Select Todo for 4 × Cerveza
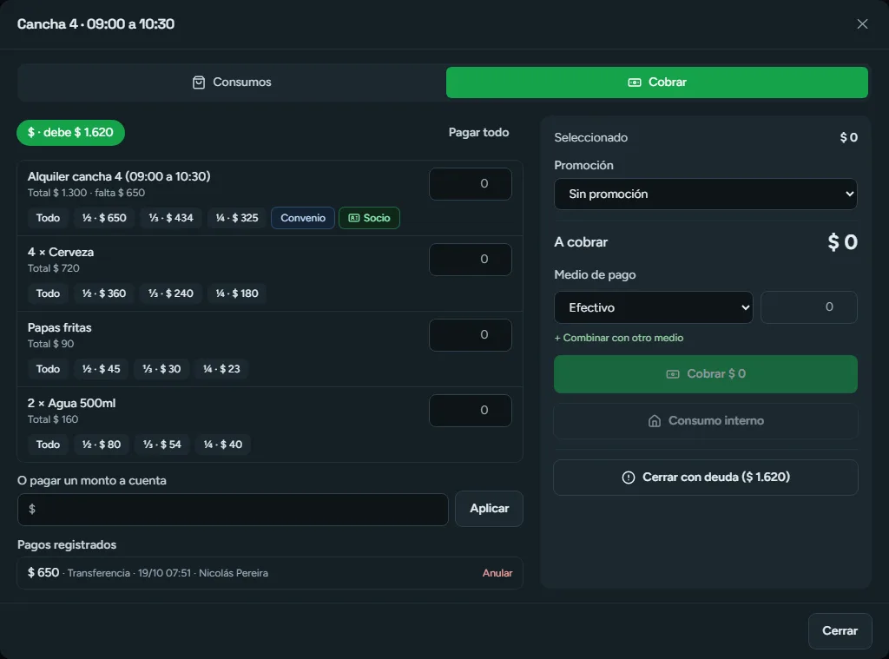The width and height of the screenshot is (889, 659). point(49,293)
